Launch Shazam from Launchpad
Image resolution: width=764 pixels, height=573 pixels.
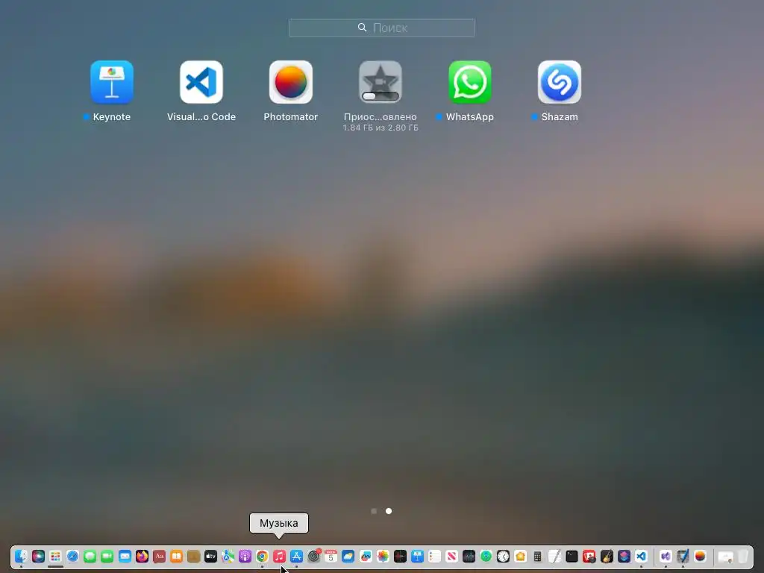click(560, 82)
